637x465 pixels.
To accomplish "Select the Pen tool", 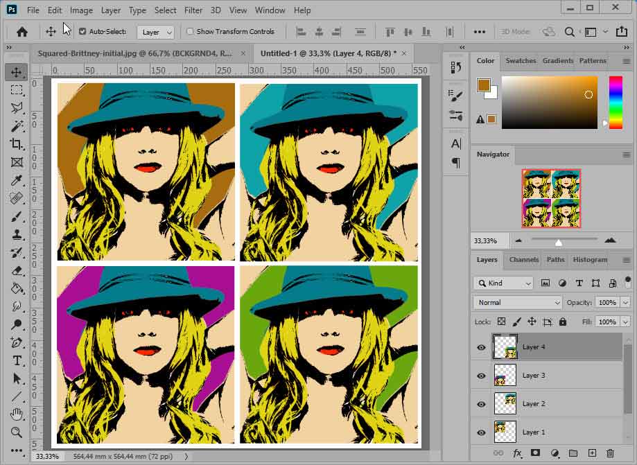I will 16,342.
